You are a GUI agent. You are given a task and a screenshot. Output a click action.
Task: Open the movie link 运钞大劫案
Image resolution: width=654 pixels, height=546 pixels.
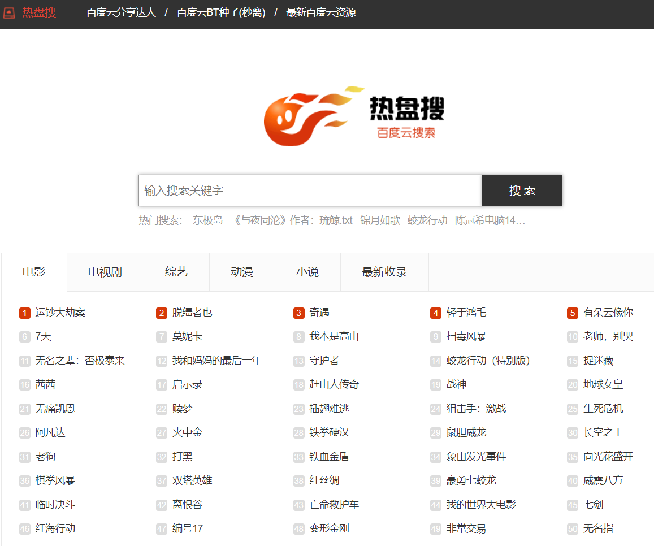(60, 313)
